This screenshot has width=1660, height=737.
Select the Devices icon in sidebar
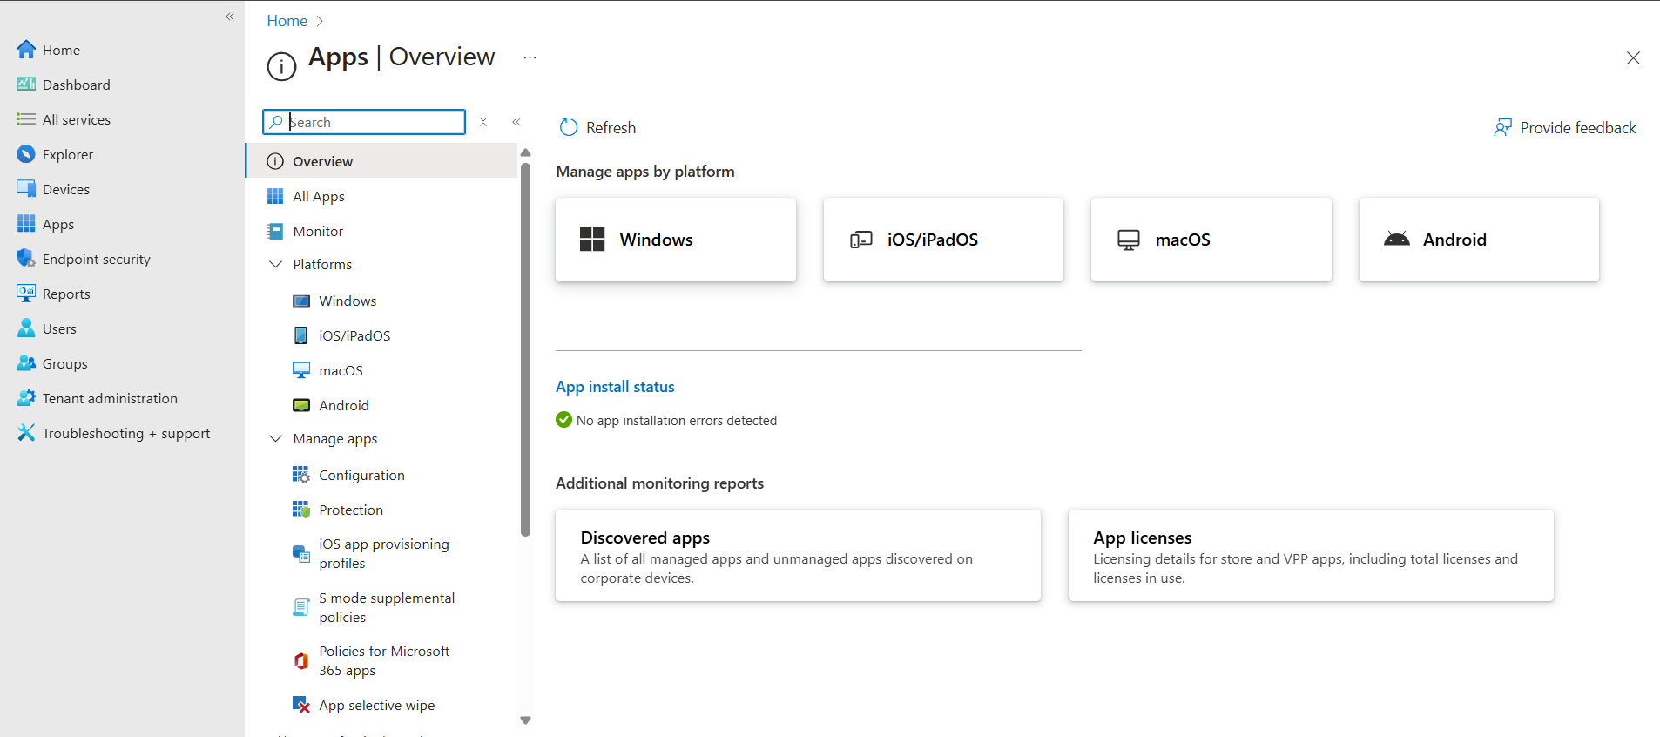26,189
